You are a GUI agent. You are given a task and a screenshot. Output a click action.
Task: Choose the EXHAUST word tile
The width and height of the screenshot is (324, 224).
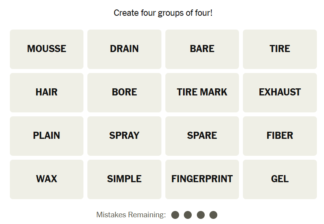click(280, 92)
